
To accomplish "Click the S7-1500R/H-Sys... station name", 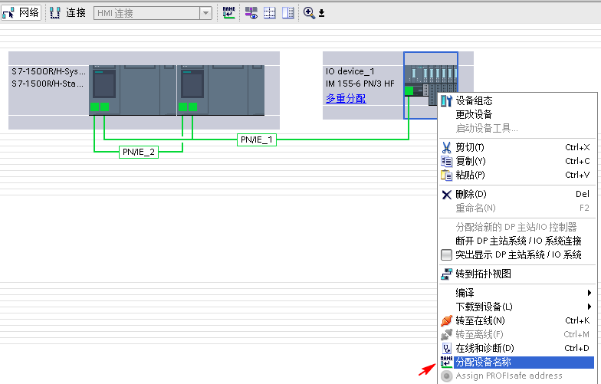I will (x=49, y=71).
